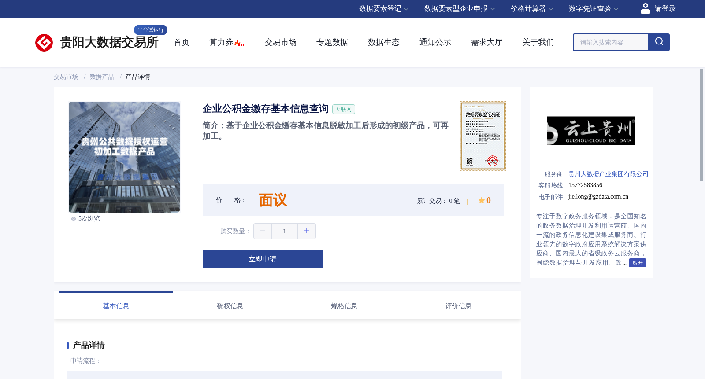Click the 面议 price text
Viewport: 705px width, 379px height.
[x=273, y=200]
